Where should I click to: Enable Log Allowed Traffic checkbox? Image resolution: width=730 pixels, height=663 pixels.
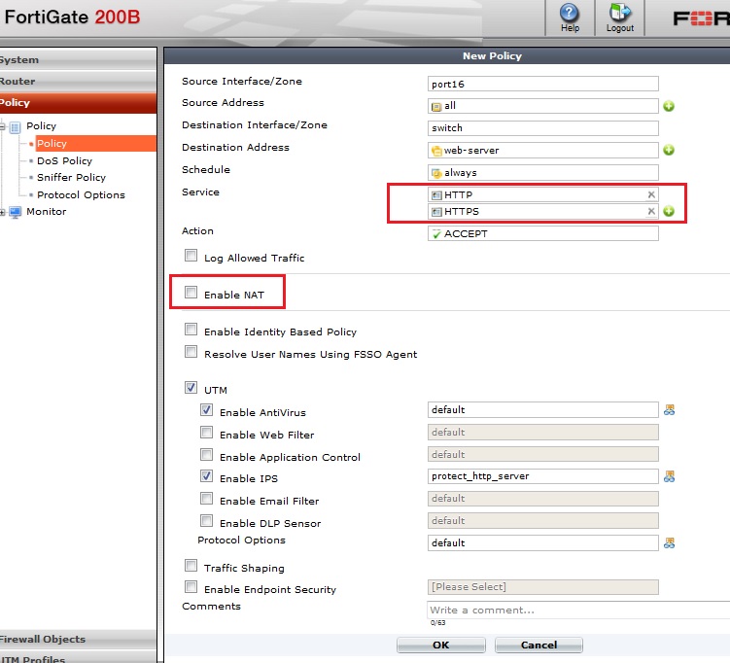pyautogui.click(x=191, y=255)
